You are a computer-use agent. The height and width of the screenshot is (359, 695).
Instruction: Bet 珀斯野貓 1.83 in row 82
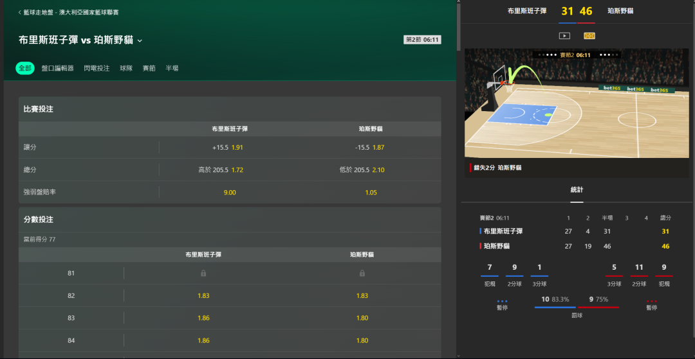[362, 296]
